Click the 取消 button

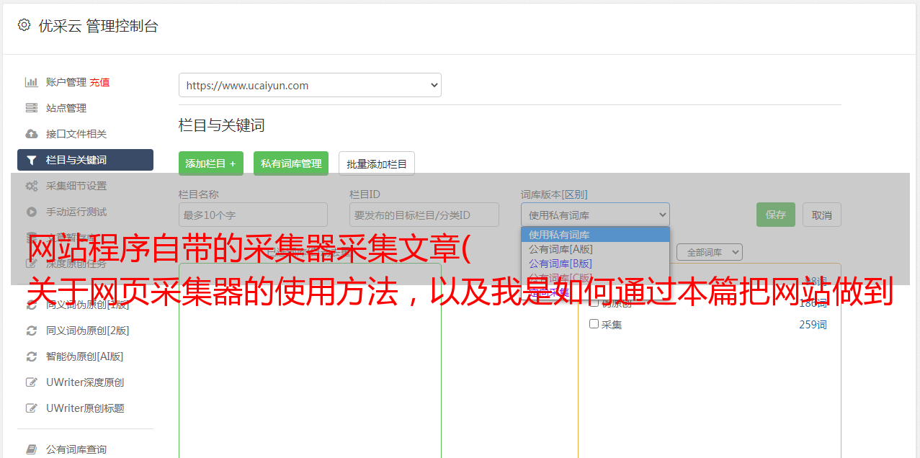tap(822, 215)
